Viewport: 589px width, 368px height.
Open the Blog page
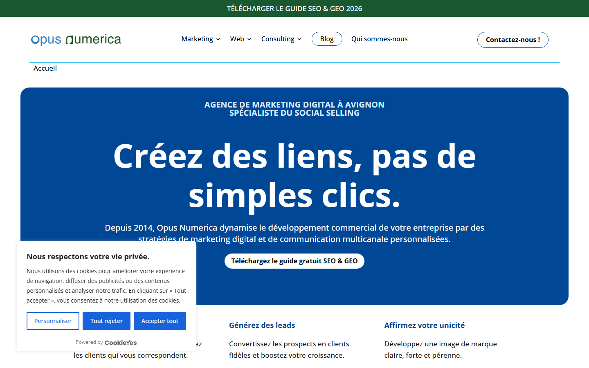pyautogui.click(x=327, y=39)
